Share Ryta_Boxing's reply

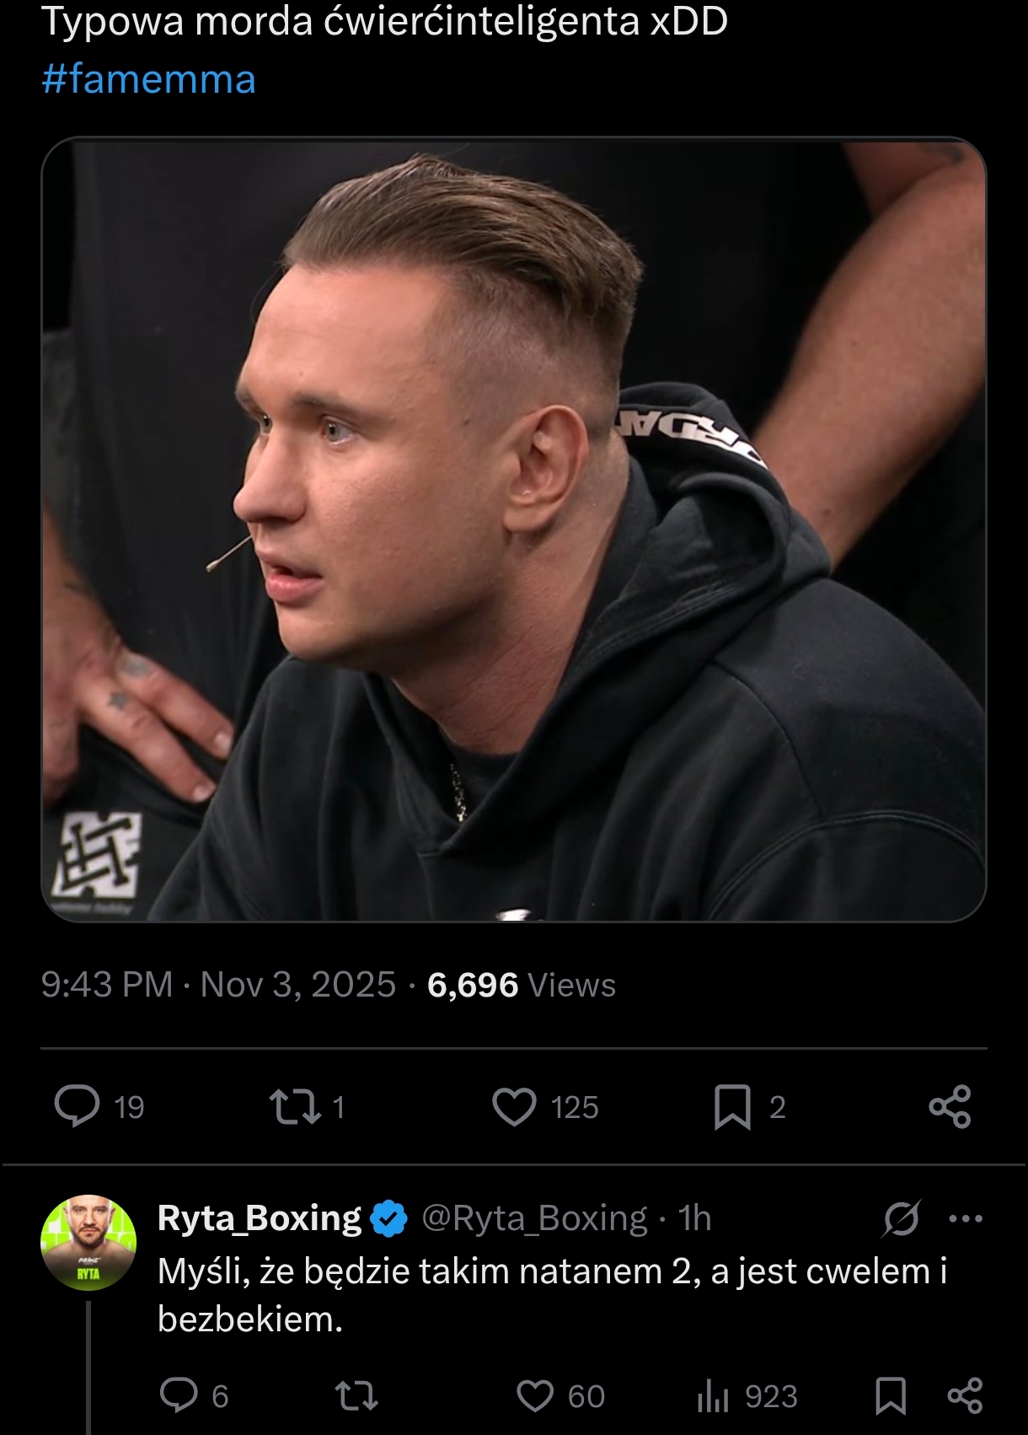(x=965, y=1395)
